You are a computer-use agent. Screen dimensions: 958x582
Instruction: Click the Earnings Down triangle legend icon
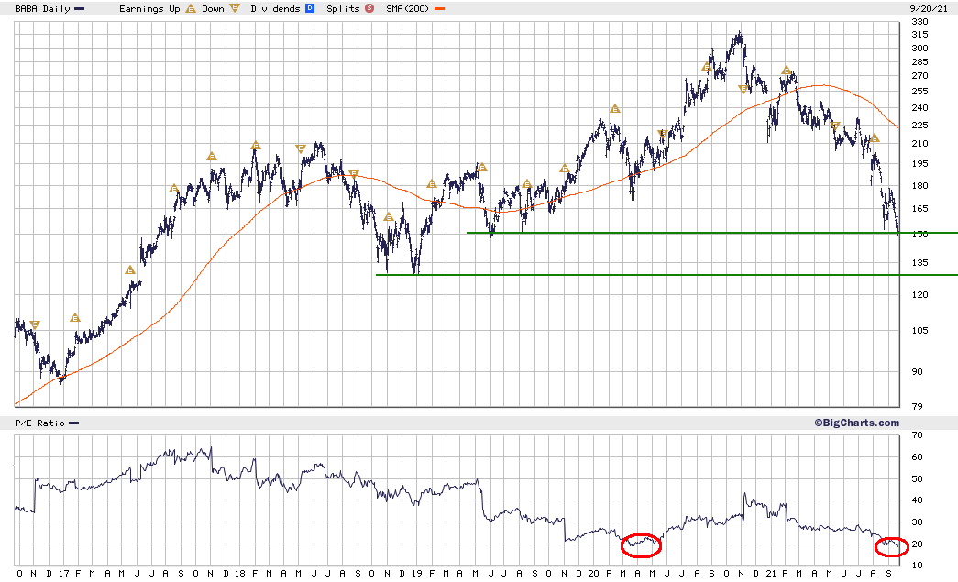click(x=235, y=8)
